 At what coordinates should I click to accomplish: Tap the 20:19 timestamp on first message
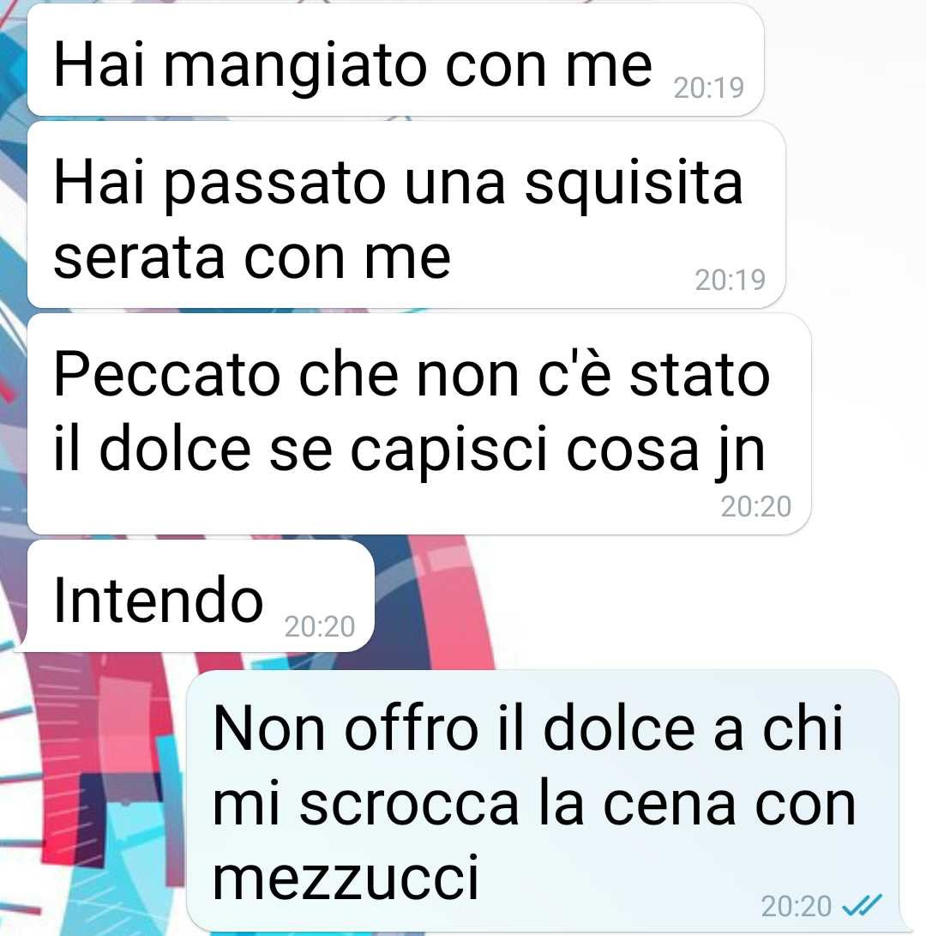click(x=709, y=88)
